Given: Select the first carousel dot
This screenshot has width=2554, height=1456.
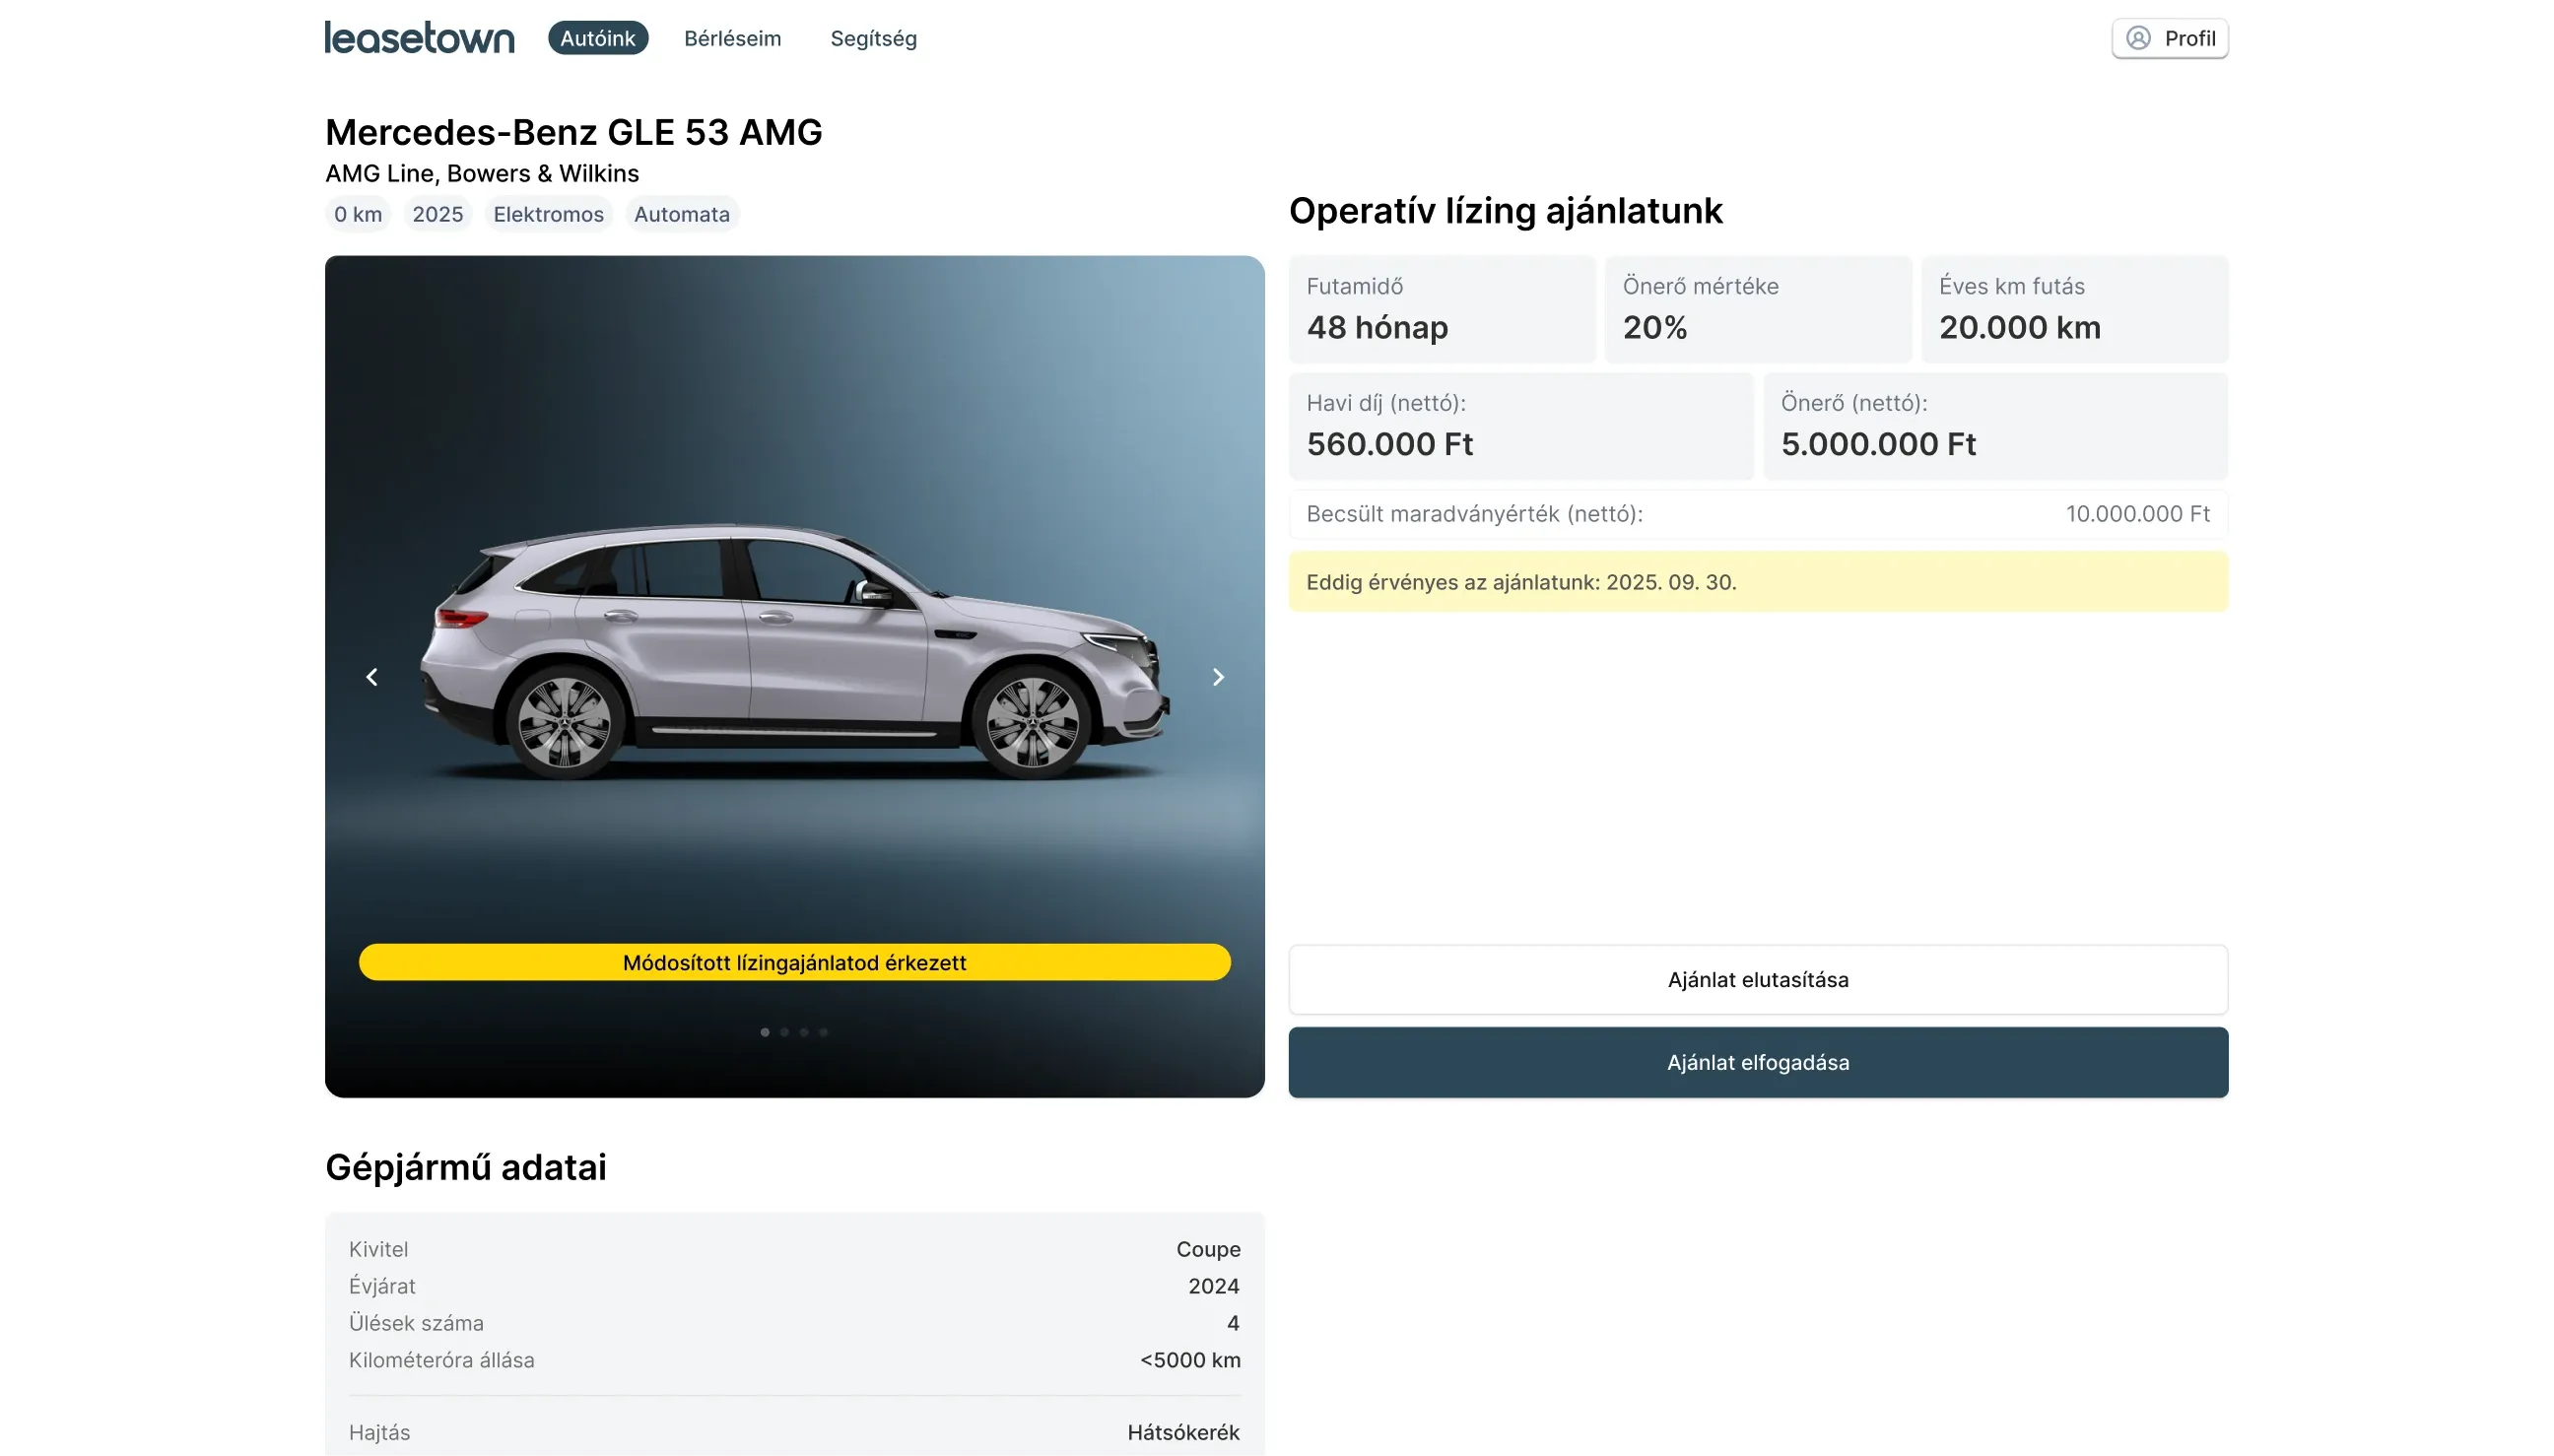Looking at the screenshot, I should coord(765,1032).
